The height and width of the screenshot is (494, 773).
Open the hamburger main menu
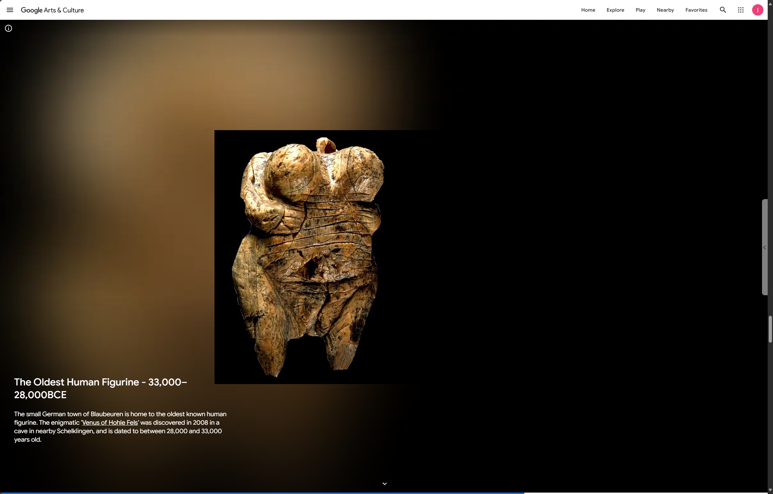point(10,10)
